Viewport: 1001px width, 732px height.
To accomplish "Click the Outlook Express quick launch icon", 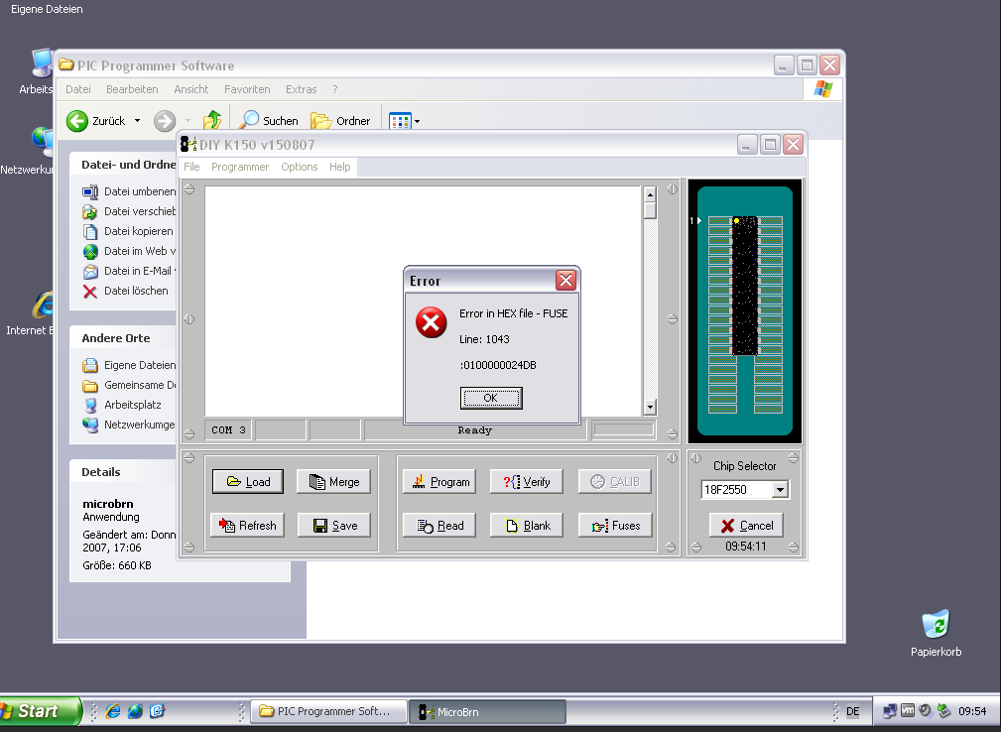I will tap(157, 711).
